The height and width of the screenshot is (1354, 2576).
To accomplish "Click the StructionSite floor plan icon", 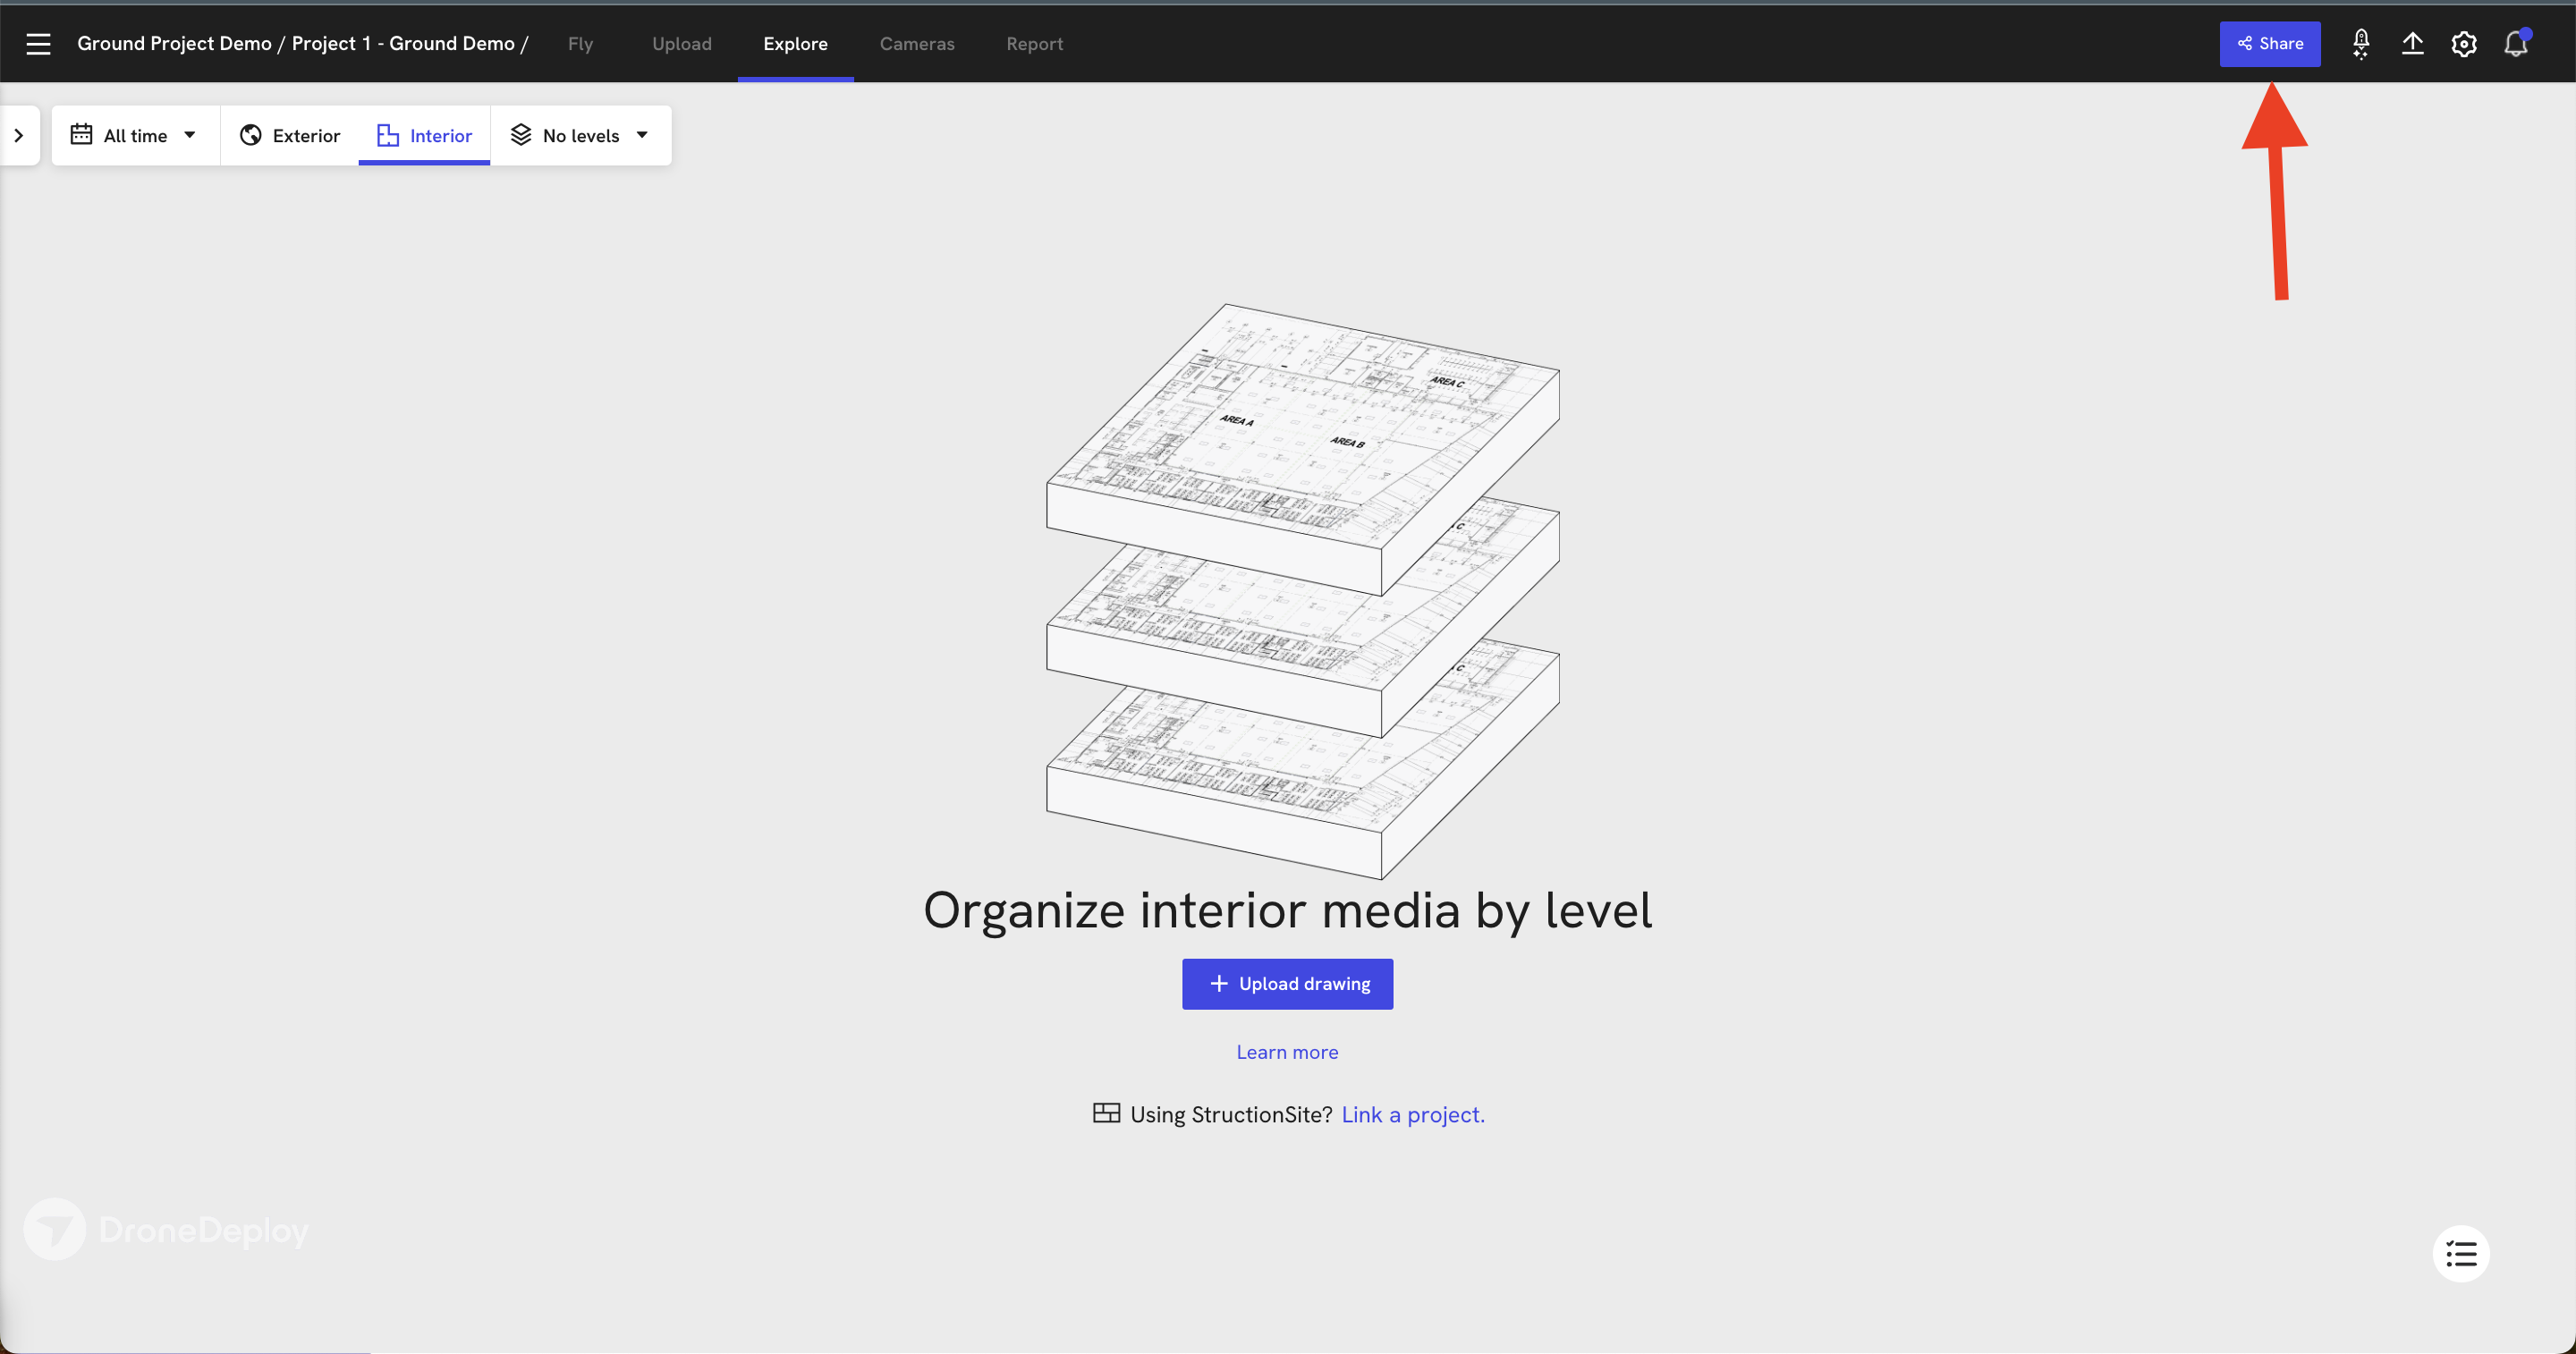I will coord(1108,1113).
